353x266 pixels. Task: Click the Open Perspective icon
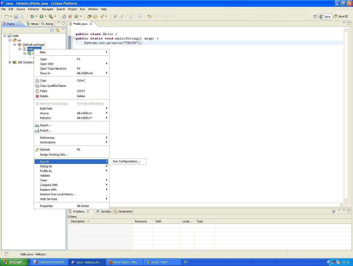tap(315, 16)
